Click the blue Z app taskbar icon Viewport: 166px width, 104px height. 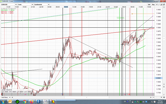point(39,102)
